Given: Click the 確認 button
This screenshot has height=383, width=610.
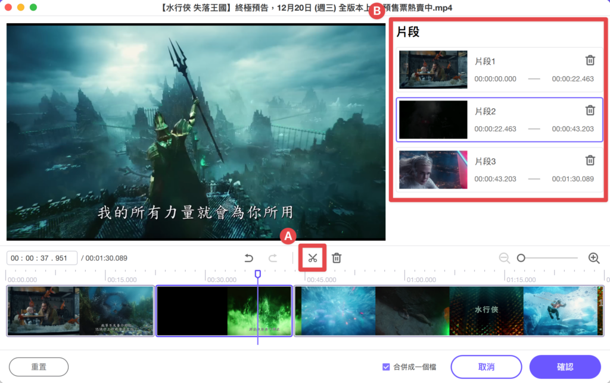Looking at the screenshot, I should (565, 367).
